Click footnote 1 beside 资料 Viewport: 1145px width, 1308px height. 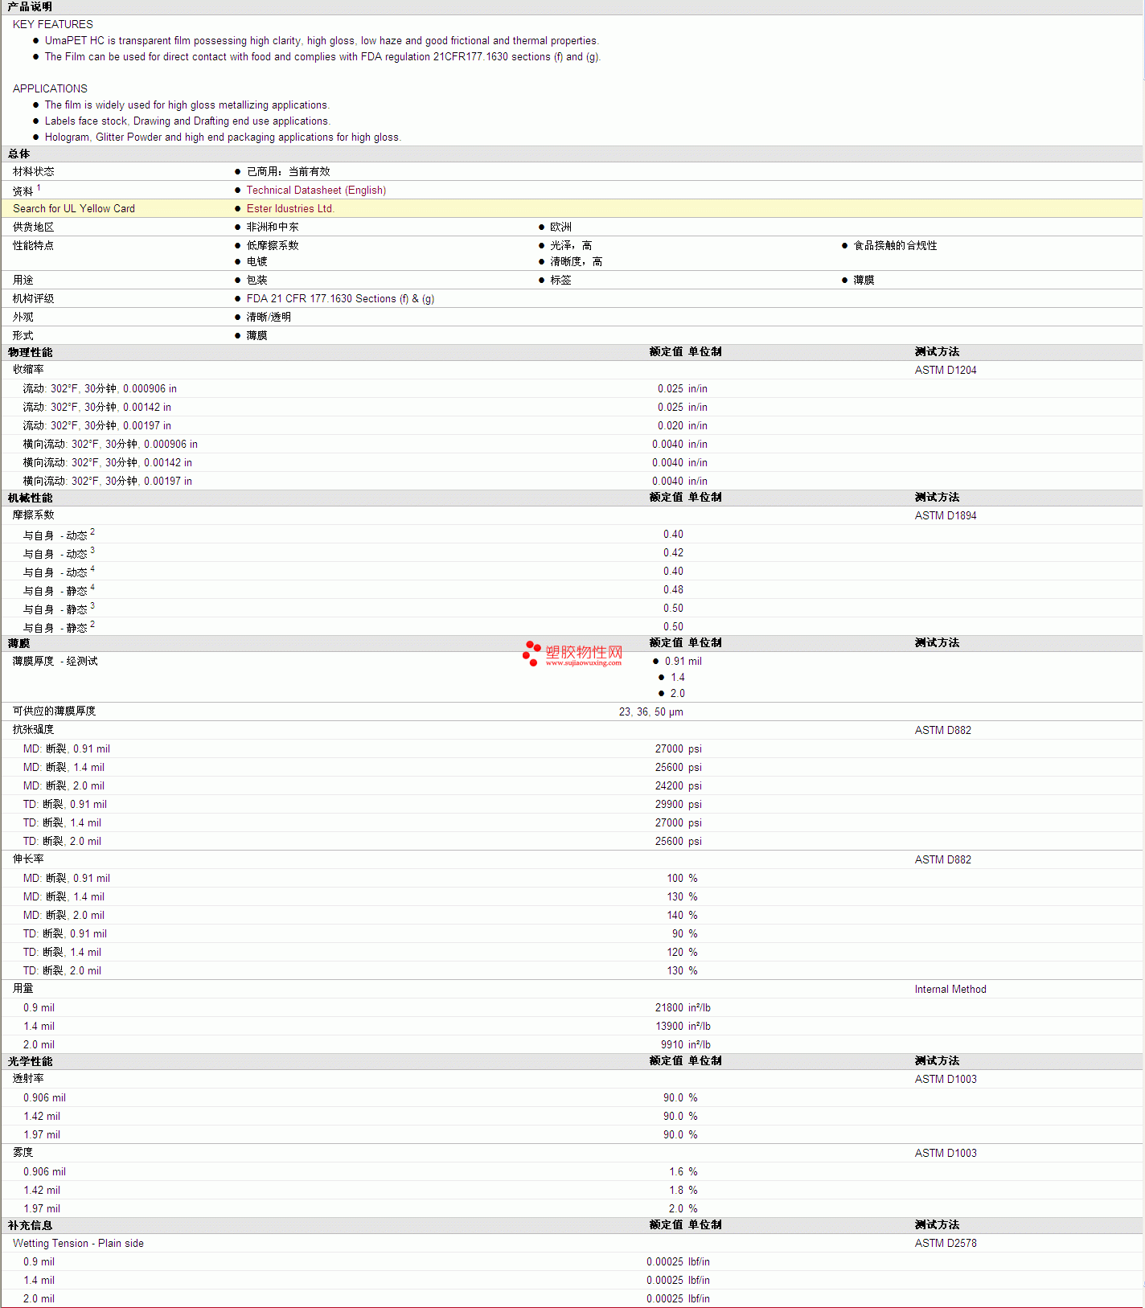39,187
